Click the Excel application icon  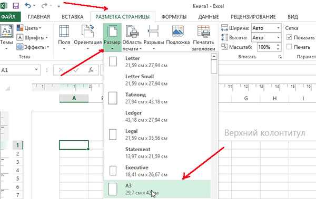pos(4,5)
